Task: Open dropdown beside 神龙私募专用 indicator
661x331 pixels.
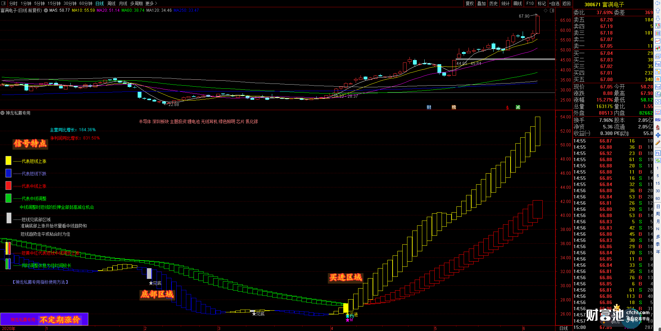Action: 2,113
